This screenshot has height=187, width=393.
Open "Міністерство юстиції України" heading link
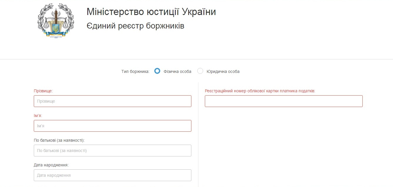click(151, 11)
